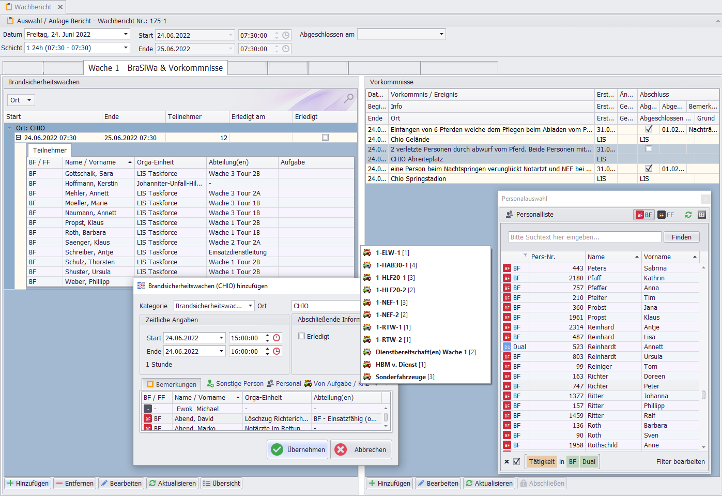Click the Personalliste vertical scrollbar thumb
Viewport: 722px width, 496px height.
703,395
